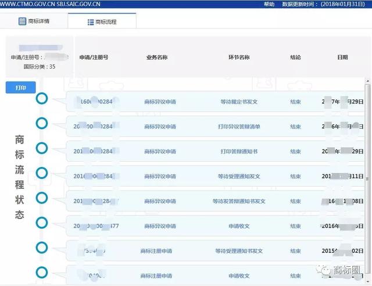Select the 打印答辩通知书 cell
The height and width of the screenshot is (286, 372).
(x=239, y=151)
